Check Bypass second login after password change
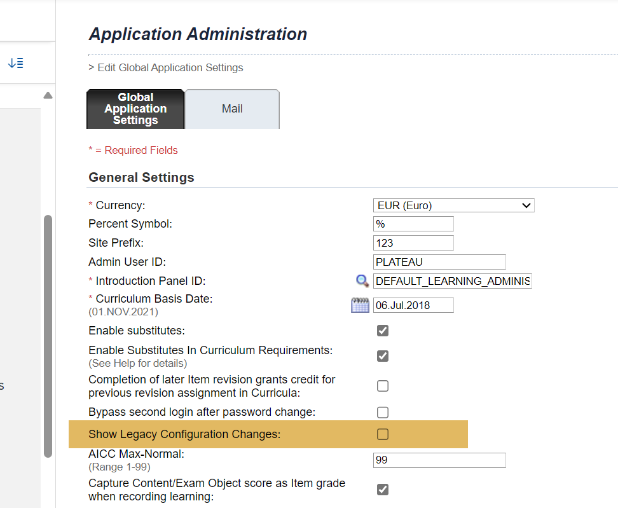The image size is (618, 508). pos(383,412)
